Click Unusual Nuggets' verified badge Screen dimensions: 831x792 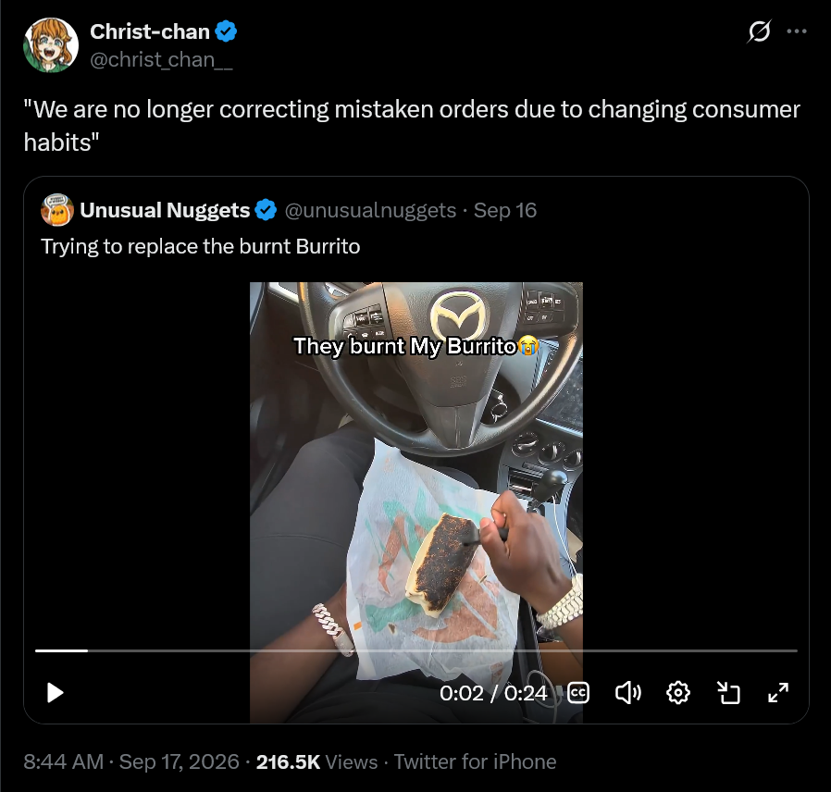point(266,210)
